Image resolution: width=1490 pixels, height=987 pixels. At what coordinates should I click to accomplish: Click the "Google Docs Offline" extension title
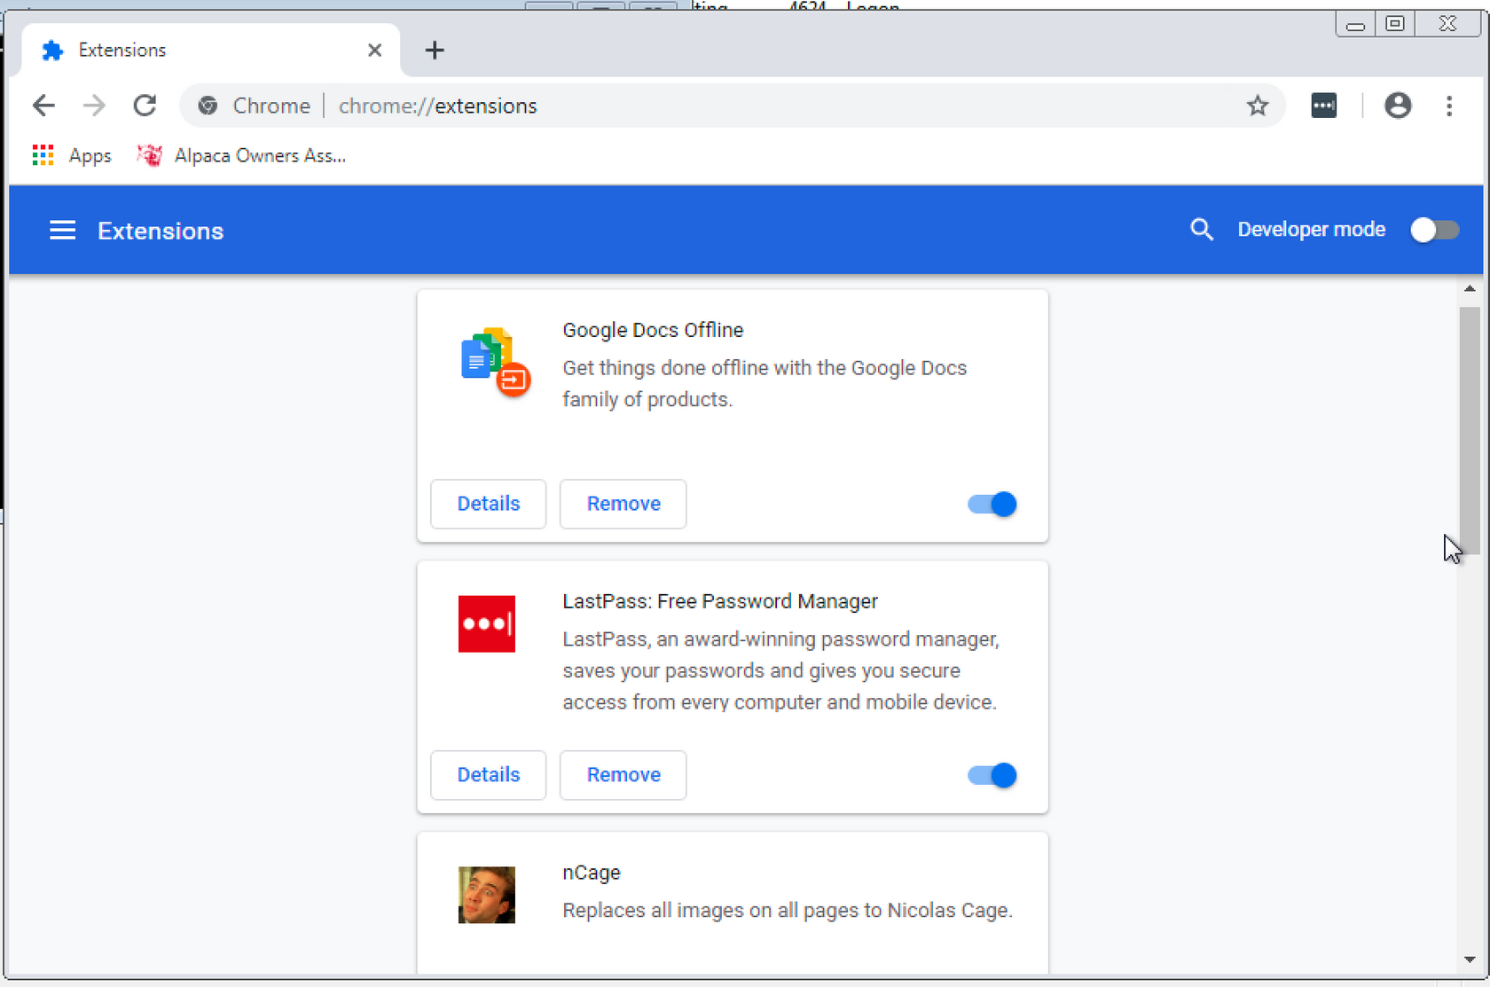pyautogui.click(x=653, y=330)
